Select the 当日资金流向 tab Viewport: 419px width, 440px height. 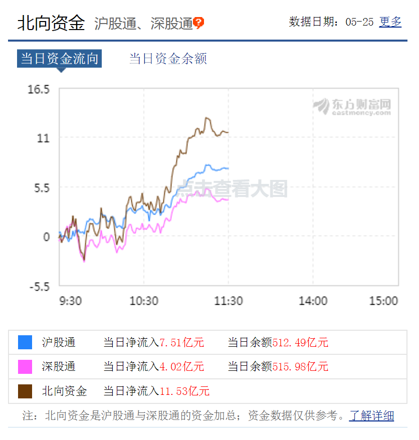tap(59, 59)
